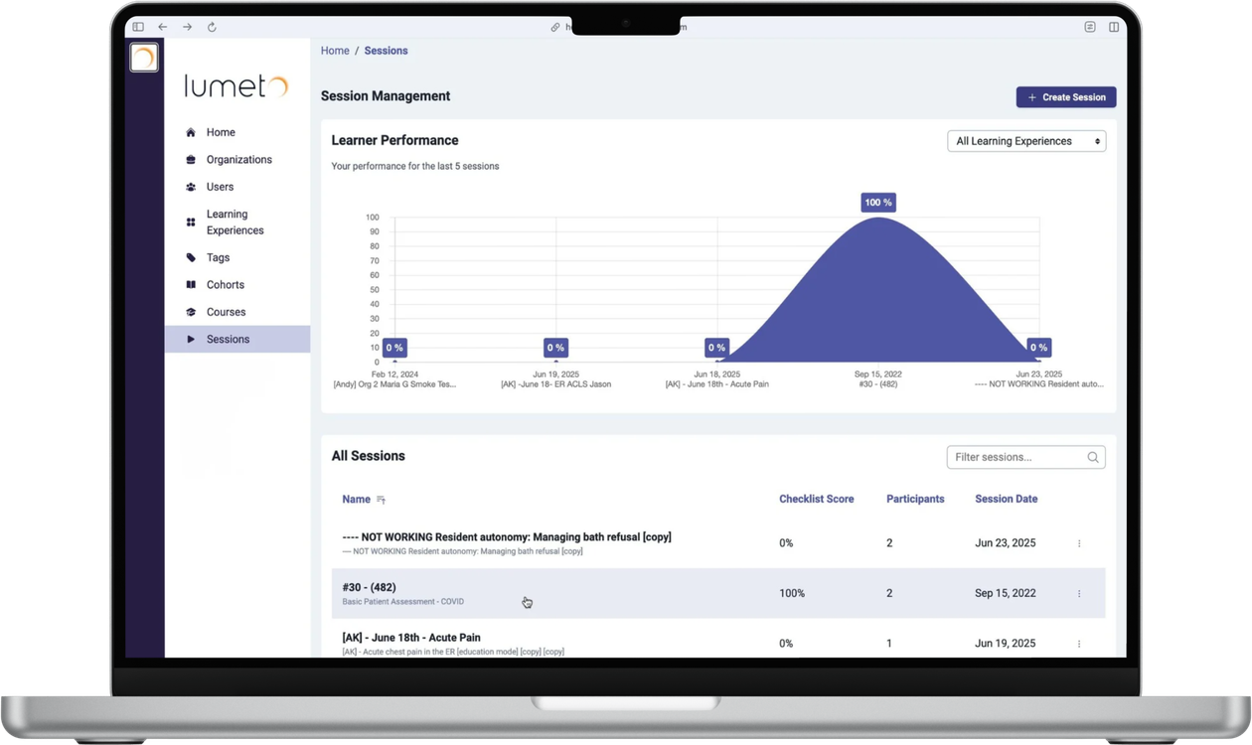This screenshot has width=1252, height=745.
Task: Click the book icon beside Cohorts
Action: point(191,284)
